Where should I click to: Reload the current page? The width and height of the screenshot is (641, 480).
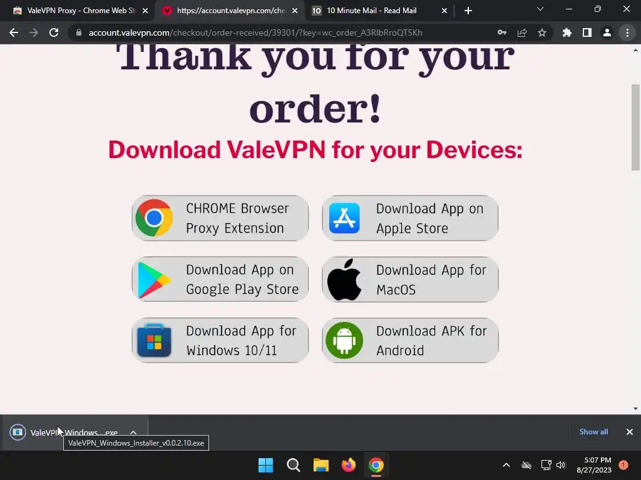tap(54, 32)
